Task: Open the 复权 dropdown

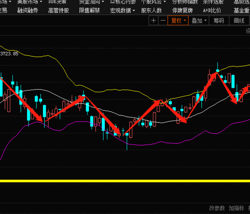Action: point(179,21)
